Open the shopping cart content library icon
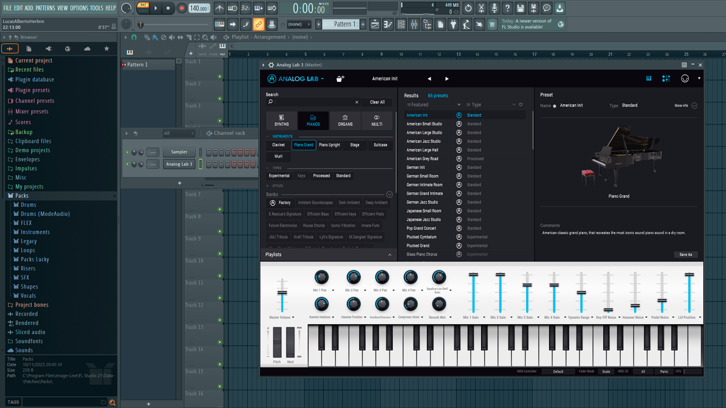726x408 pixels. [x=492, y=24]
